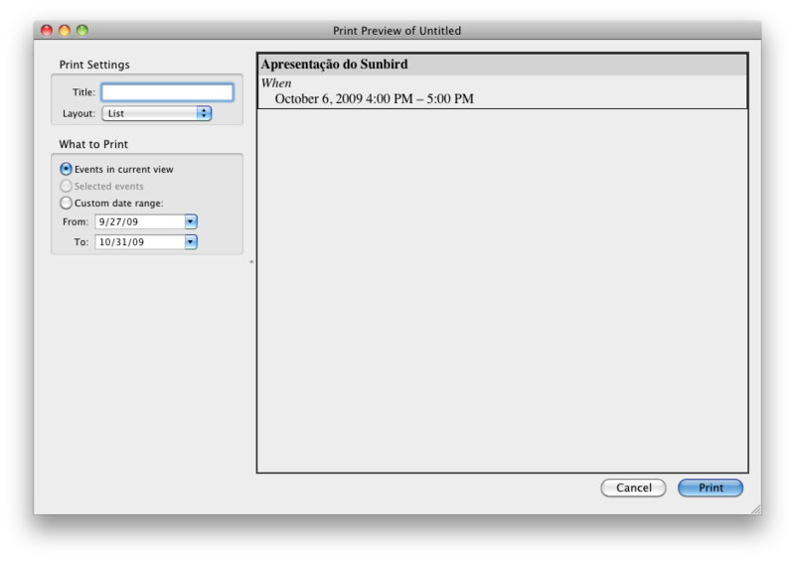Click the Print Settings section label
Viewport: 795px width, 561px height.
(94, 65)
